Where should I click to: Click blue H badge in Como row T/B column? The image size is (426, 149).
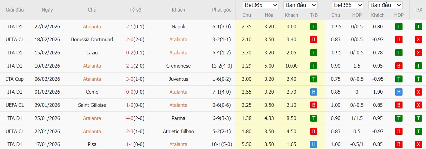point(314,92)
